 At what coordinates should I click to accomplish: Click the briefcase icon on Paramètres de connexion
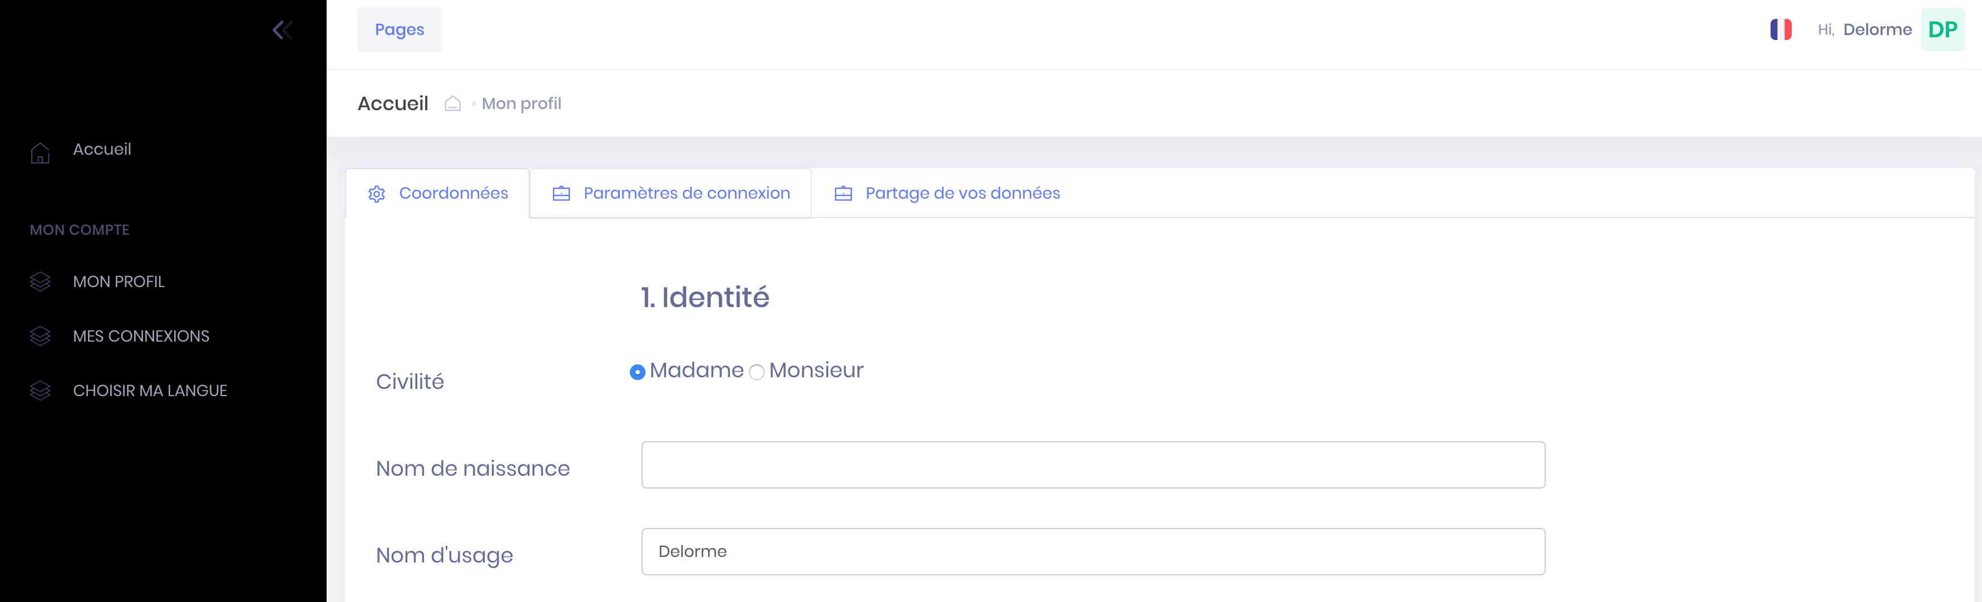tap(561, 194)
